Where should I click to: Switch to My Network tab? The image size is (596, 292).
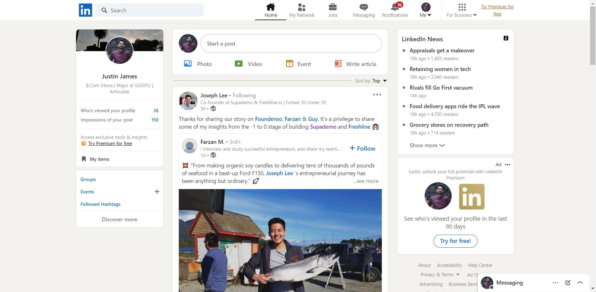point(301,10)
